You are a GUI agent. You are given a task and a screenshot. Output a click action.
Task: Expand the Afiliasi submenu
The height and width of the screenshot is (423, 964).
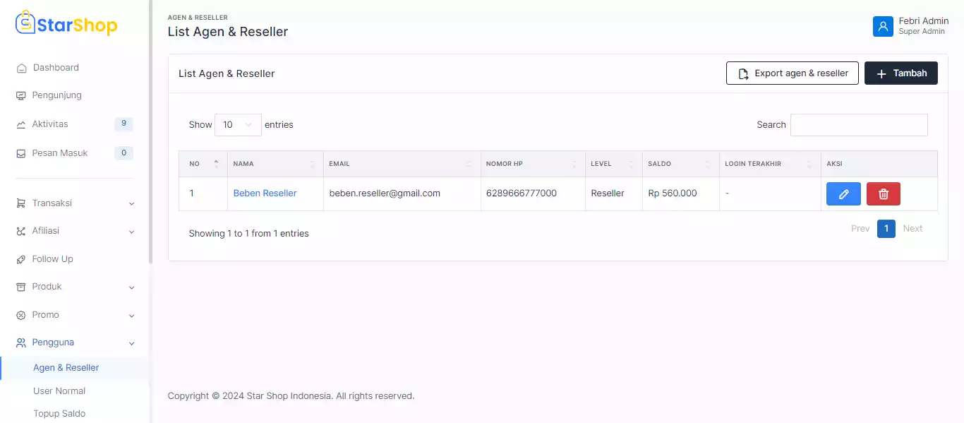[x=74, y=231]
